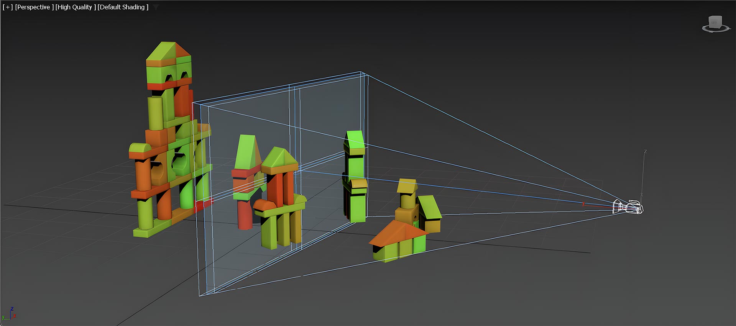Open the [+] general viewport menu

click(x=8, y=7)
